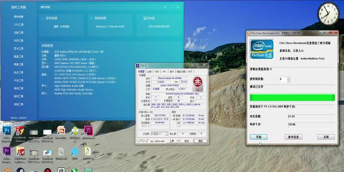Open 烤机工具 in the sidebar

pos(18,89)
